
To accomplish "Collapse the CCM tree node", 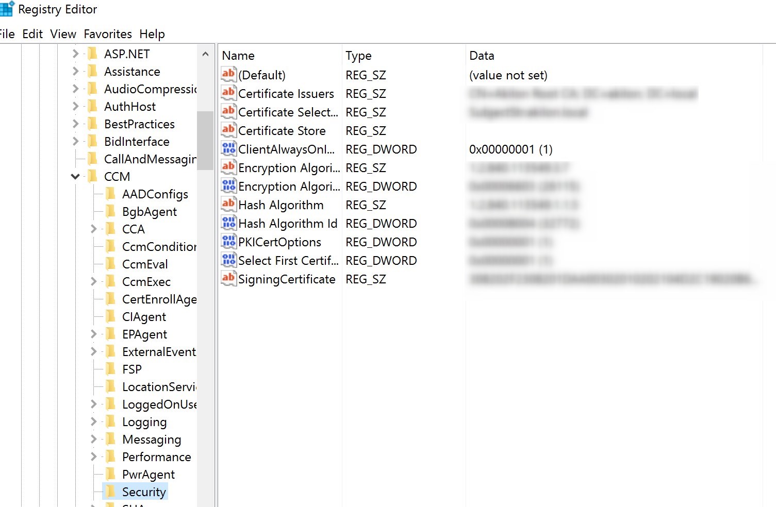I will (75, 176).
